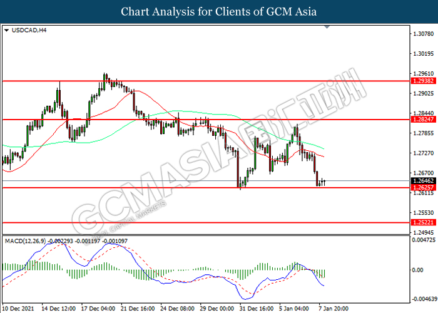Click the 1.25530 price axis value

(x=424, y=213)
